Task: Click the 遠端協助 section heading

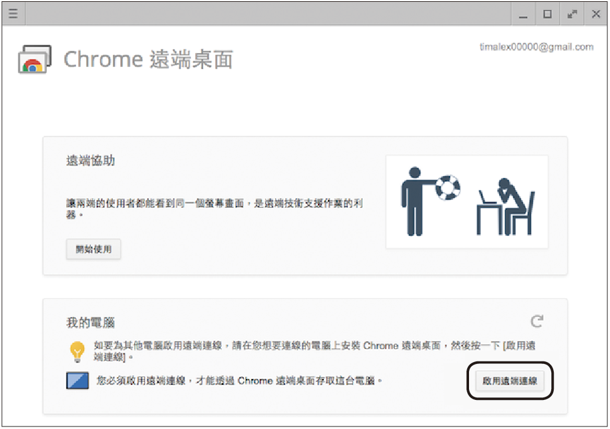Action: (x=90, y=160)
